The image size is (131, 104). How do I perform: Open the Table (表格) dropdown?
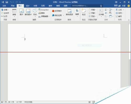click(x=14, y=13)
